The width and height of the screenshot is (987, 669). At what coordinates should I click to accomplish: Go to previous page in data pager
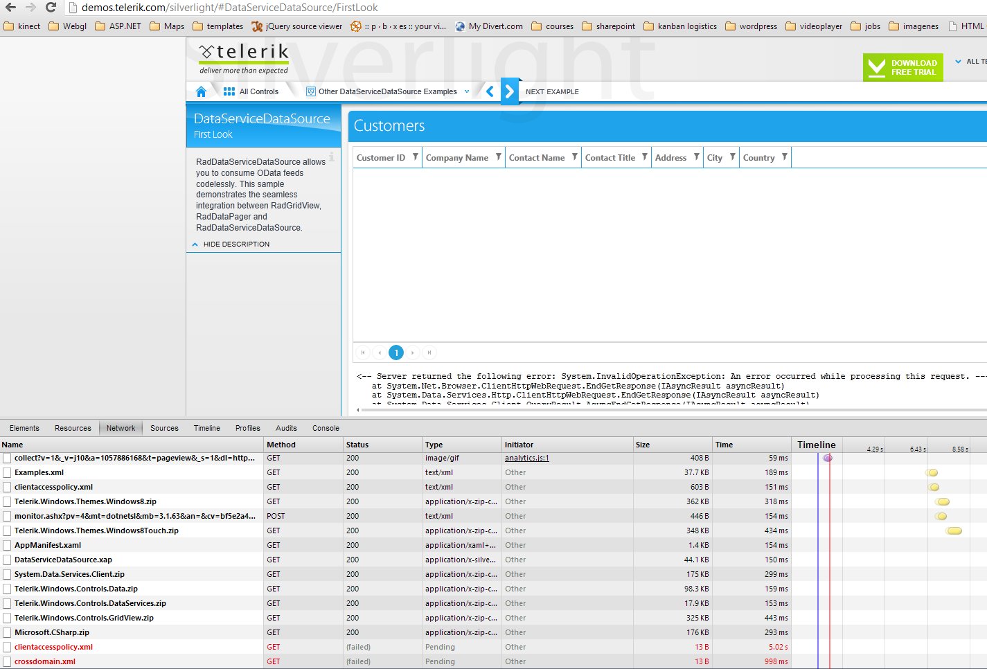(x=380, y=353)
